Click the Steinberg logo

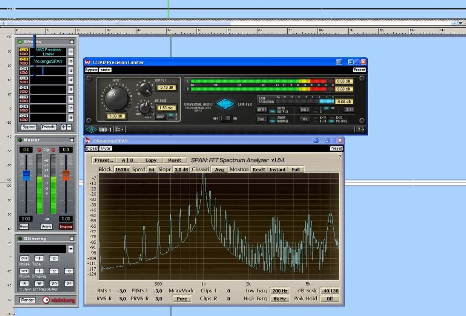[x=58, y=300]
